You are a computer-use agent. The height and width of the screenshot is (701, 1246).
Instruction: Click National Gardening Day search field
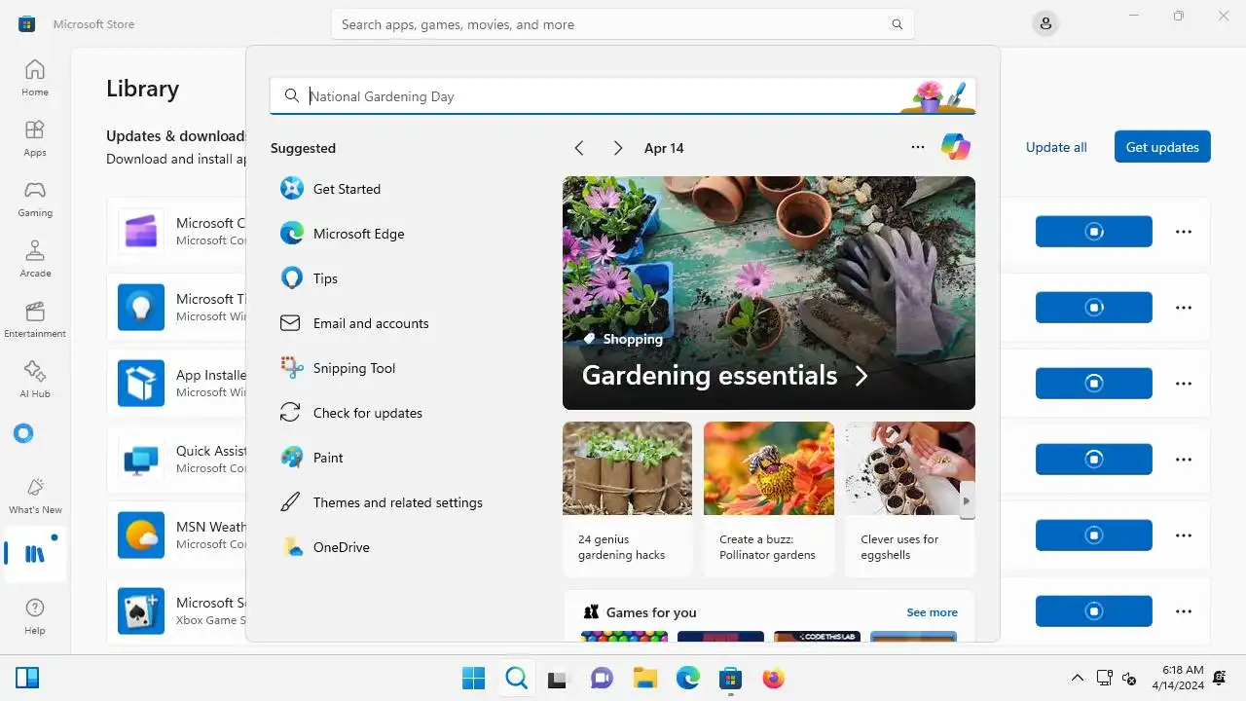[623, 96]
